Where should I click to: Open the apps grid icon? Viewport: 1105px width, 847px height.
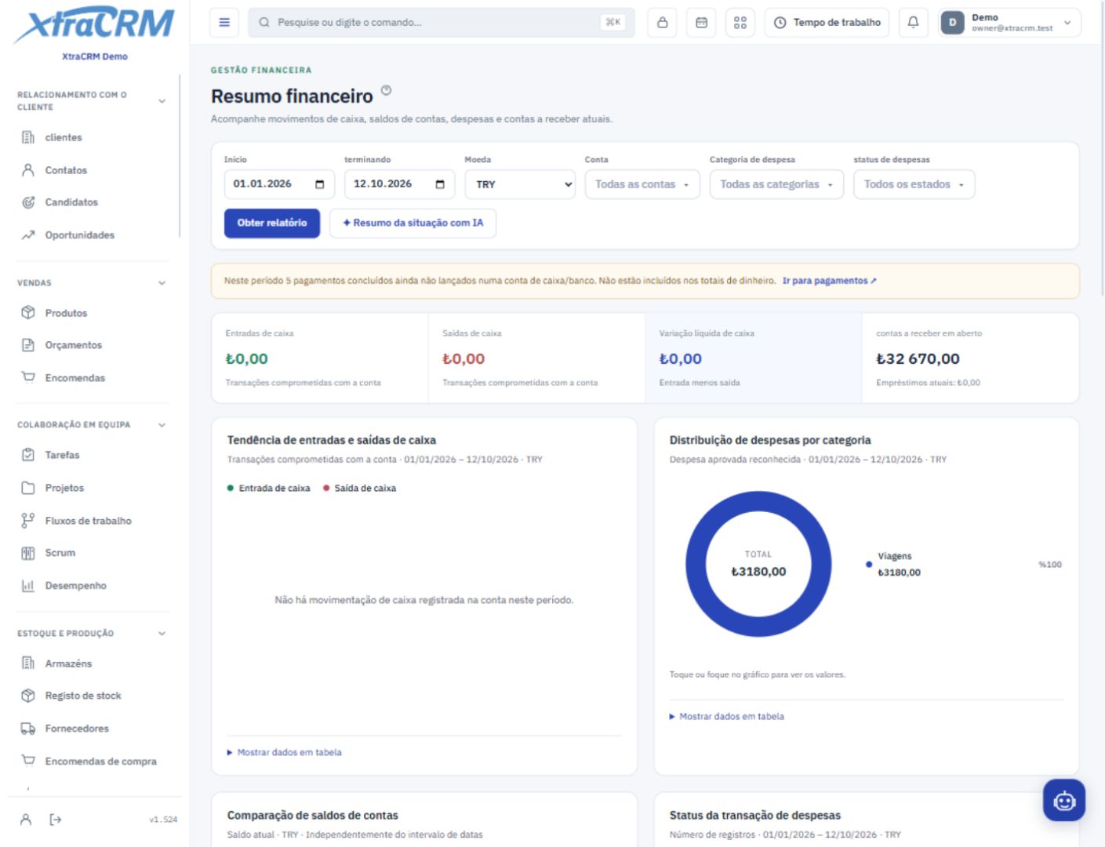(x=740, y=23)
